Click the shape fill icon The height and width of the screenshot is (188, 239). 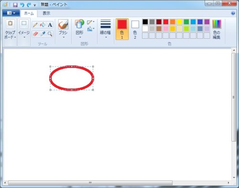point(90,29)
